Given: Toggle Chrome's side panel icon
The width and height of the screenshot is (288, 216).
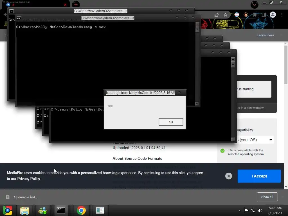Looking at the screenshot, I should pos(264,15).
